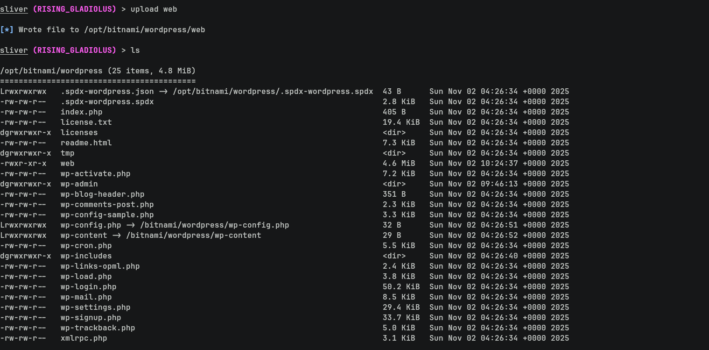The height and width of the screenshot is (350, 709).
Task: Click the xmlrpc.php filename
Action: [x=84, y=338]
